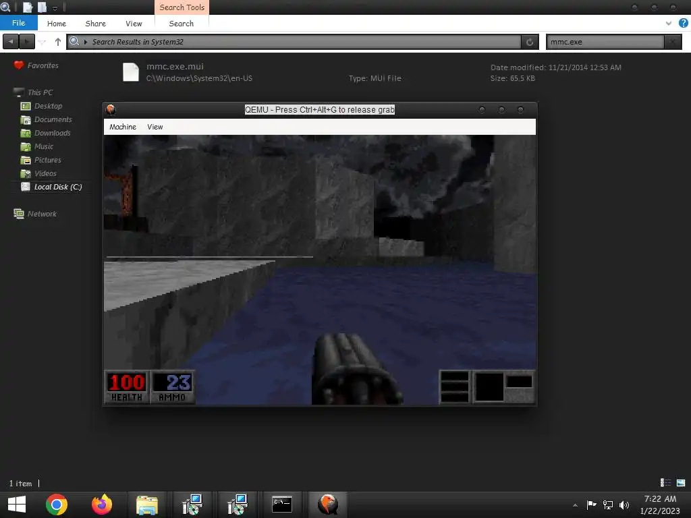Select Local Disk (C:) in sidebar
The image size is (691, 518).
tap(58, 187)
